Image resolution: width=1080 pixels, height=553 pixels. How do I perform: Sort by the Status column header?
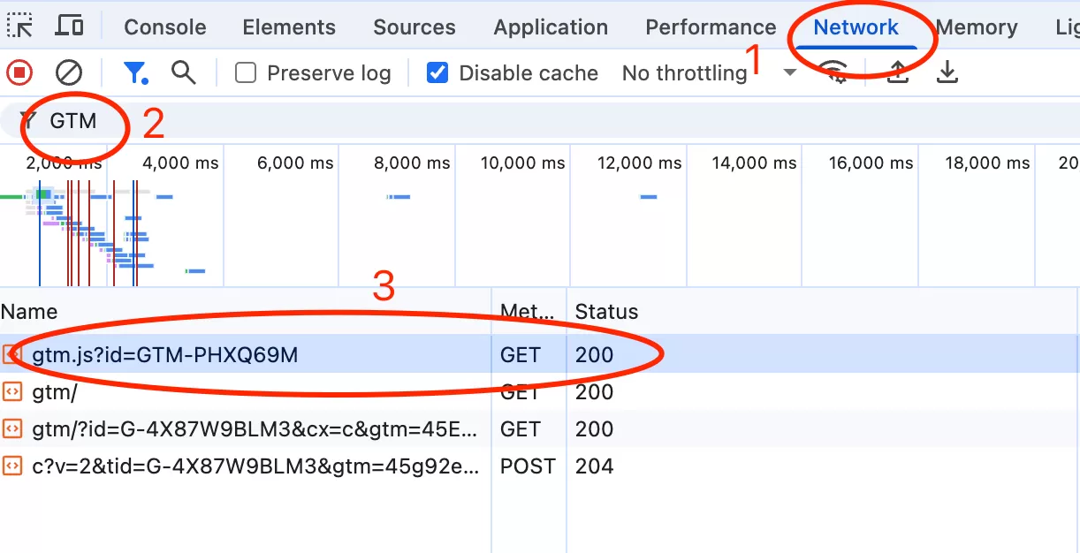(822, 311)
